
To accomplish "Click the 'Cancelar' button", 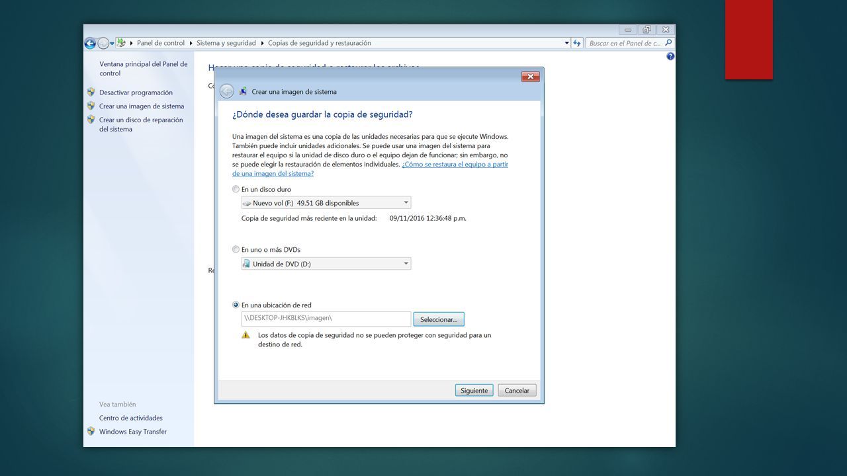I will (x=517, y=391).
